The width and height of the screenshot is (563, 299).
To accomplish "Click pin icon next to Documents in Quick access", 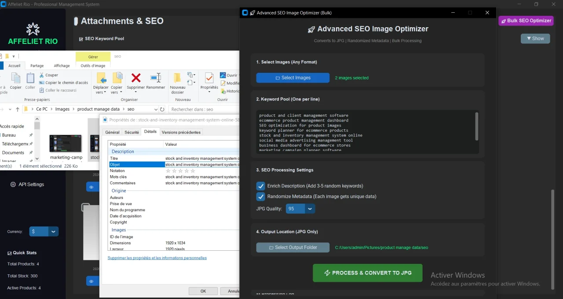I will (x=31, y=153).
